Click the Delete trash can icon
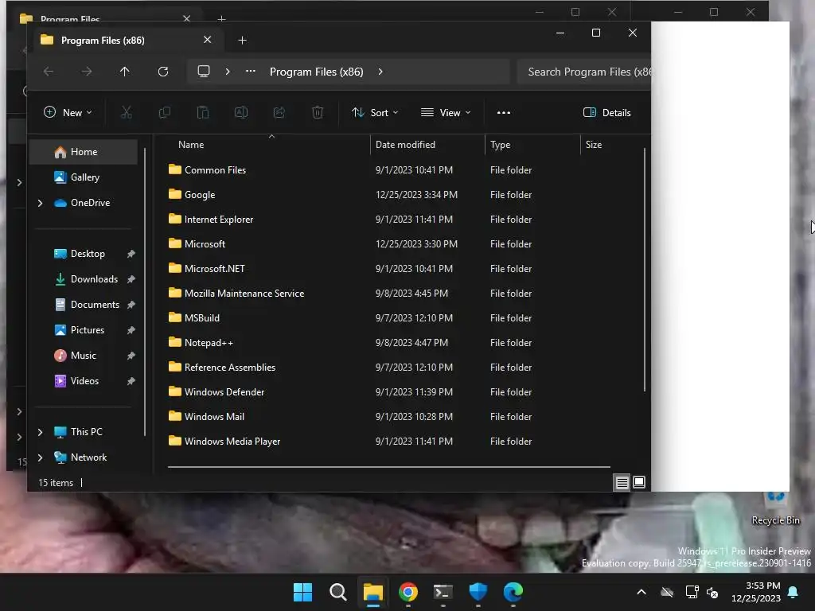The image size is (815, 611). click(318, 113)
